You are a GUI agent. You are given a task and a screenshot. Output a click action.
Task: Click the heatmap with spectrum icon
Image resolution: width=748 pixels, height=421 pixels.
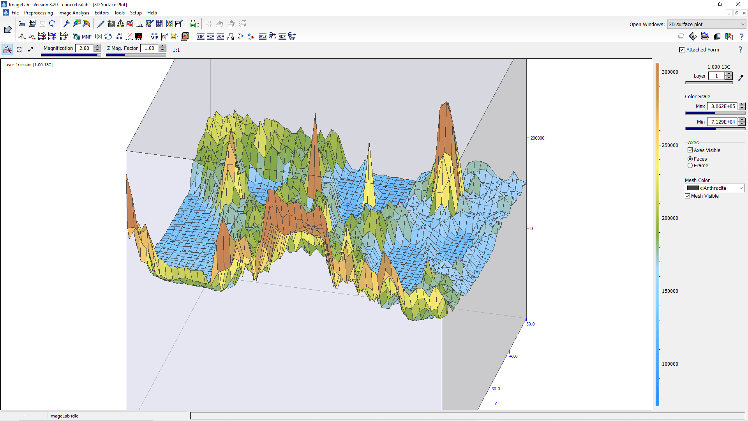coord(729,37)
